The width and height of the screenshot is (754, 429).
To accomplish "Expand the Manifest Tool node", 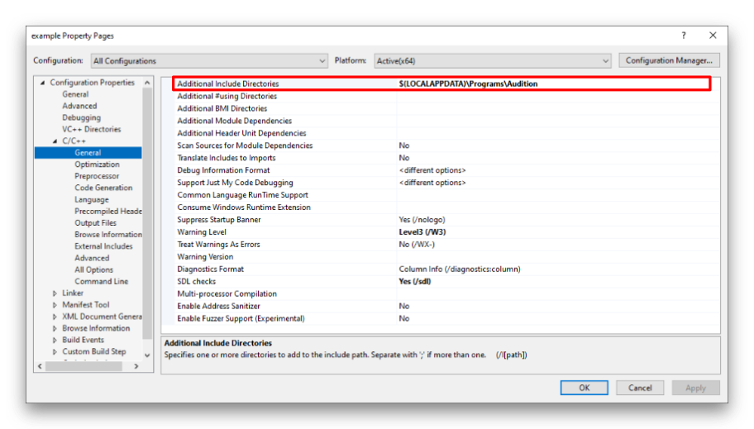I will (55, 305).
